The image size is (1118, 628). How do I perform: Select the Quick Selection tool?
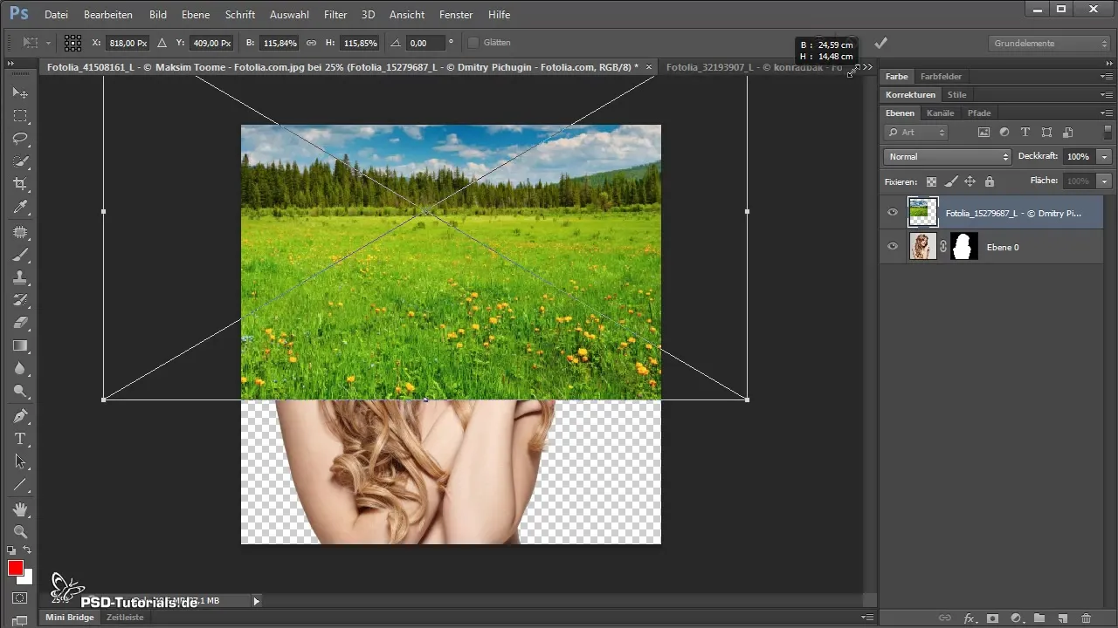(20, 161)
